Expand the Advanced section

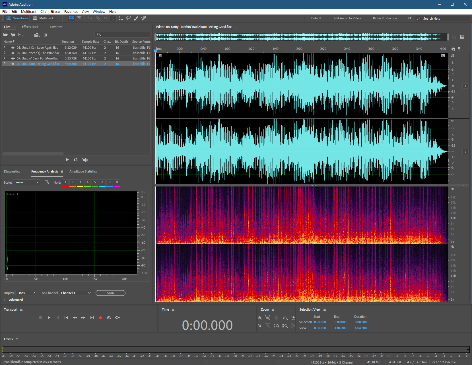pos(4,300)
